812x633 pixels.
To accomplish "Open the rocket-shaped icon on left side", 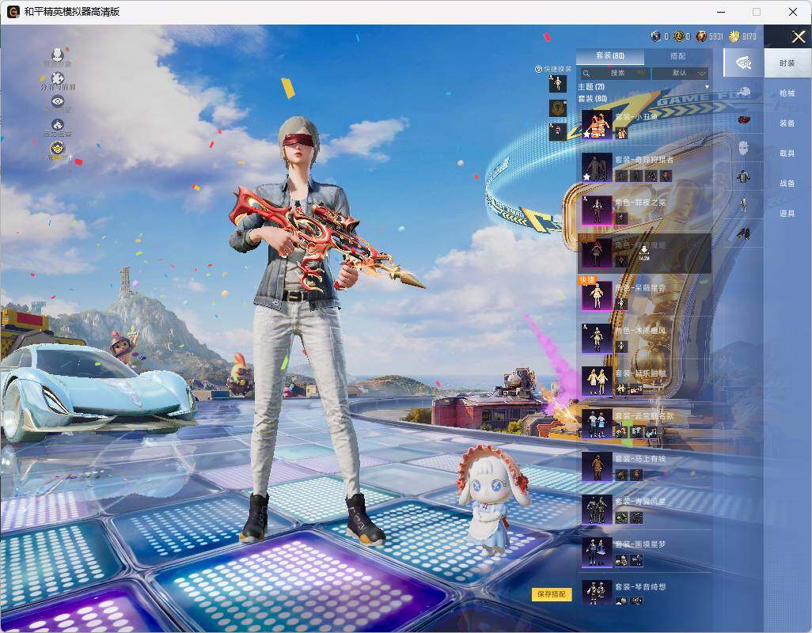I will pyautogui.click(x=58, y=125).
